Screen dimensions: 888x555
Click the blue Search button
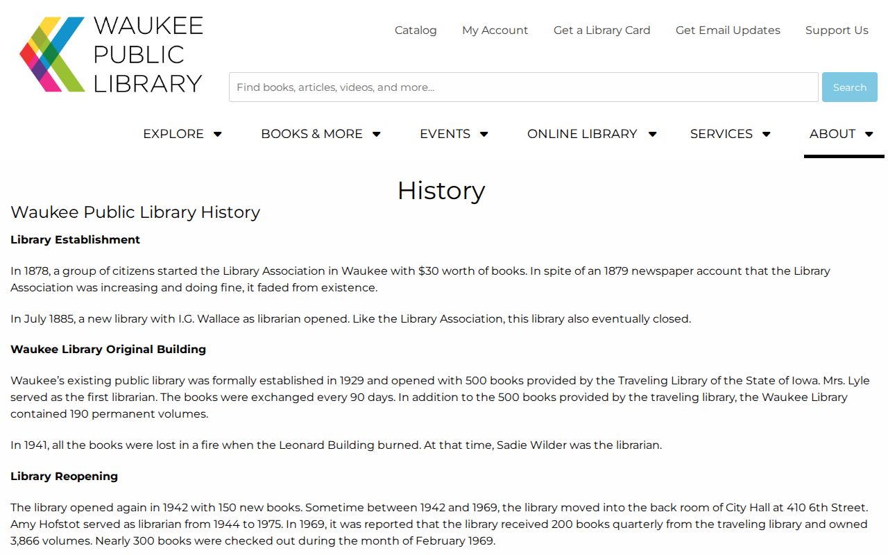coord(850,87)
